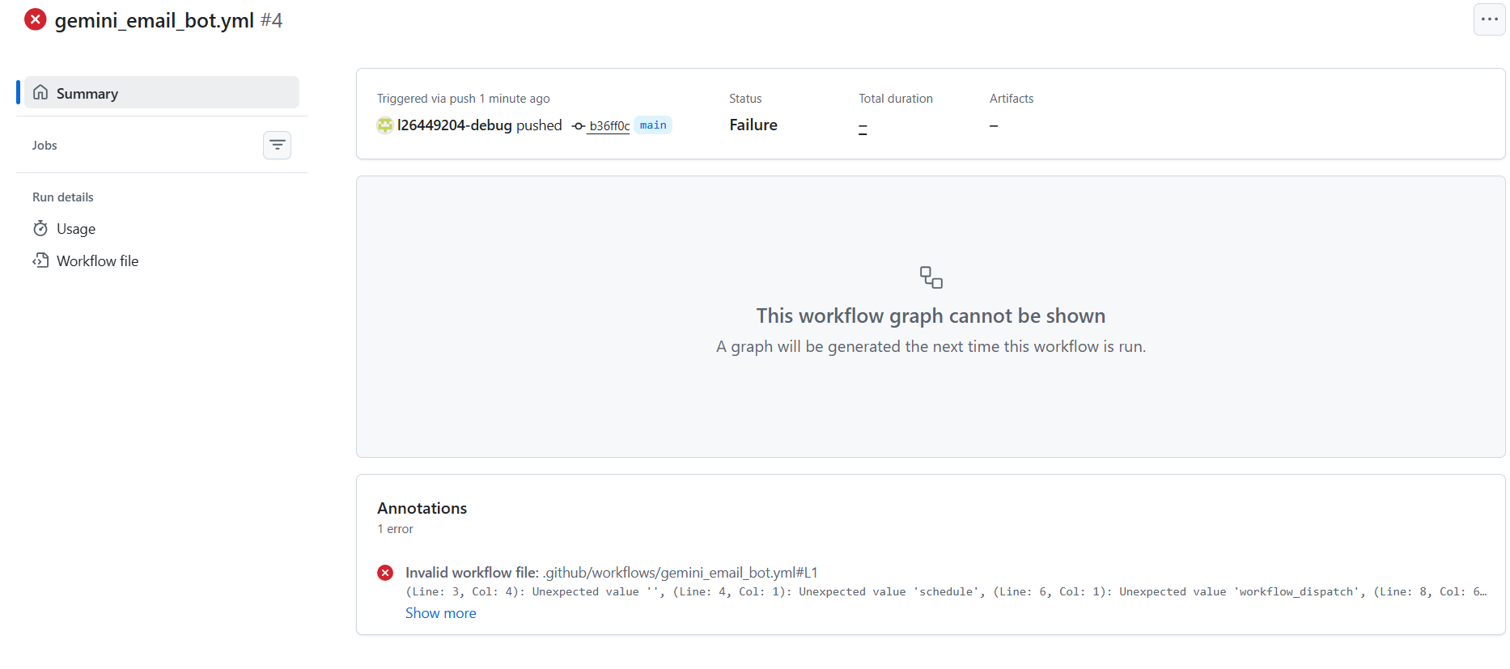Click the commit icon beside b36ff0c
1510x669 pixels.
click(x=579, y=126)
